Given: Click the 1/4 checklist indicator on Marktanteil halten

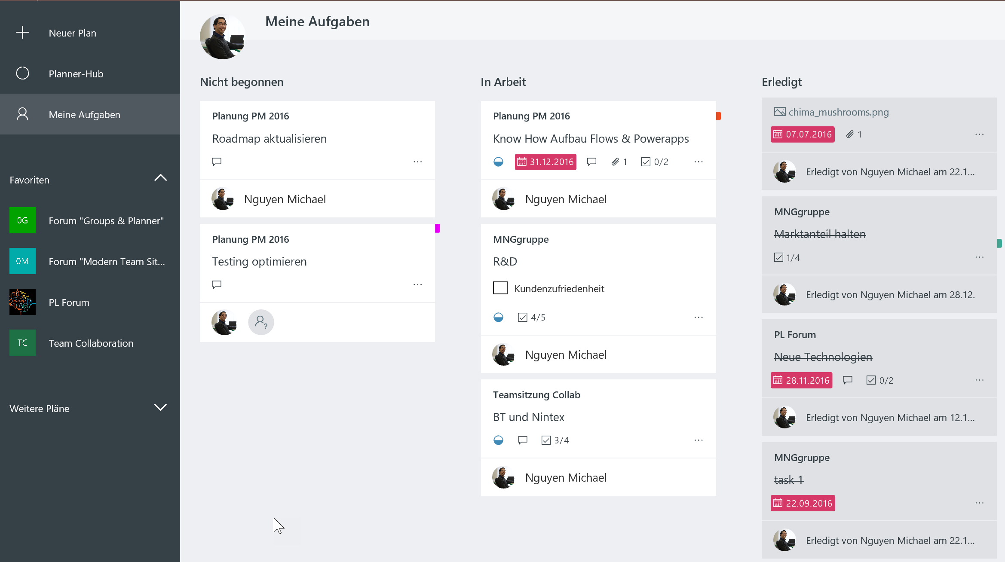Looking at the screenshot, I should (x=787, y=257).
